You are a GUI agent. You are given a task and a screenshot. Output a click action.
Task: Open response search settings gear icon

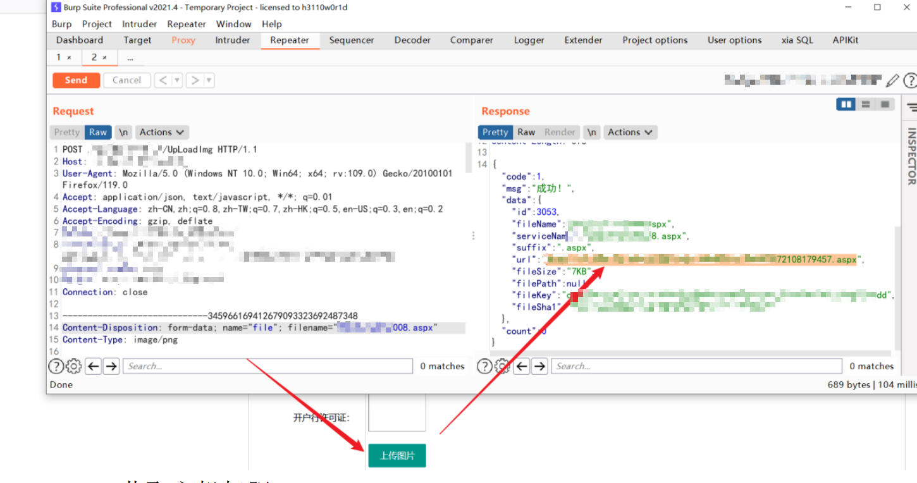[502, 366]
